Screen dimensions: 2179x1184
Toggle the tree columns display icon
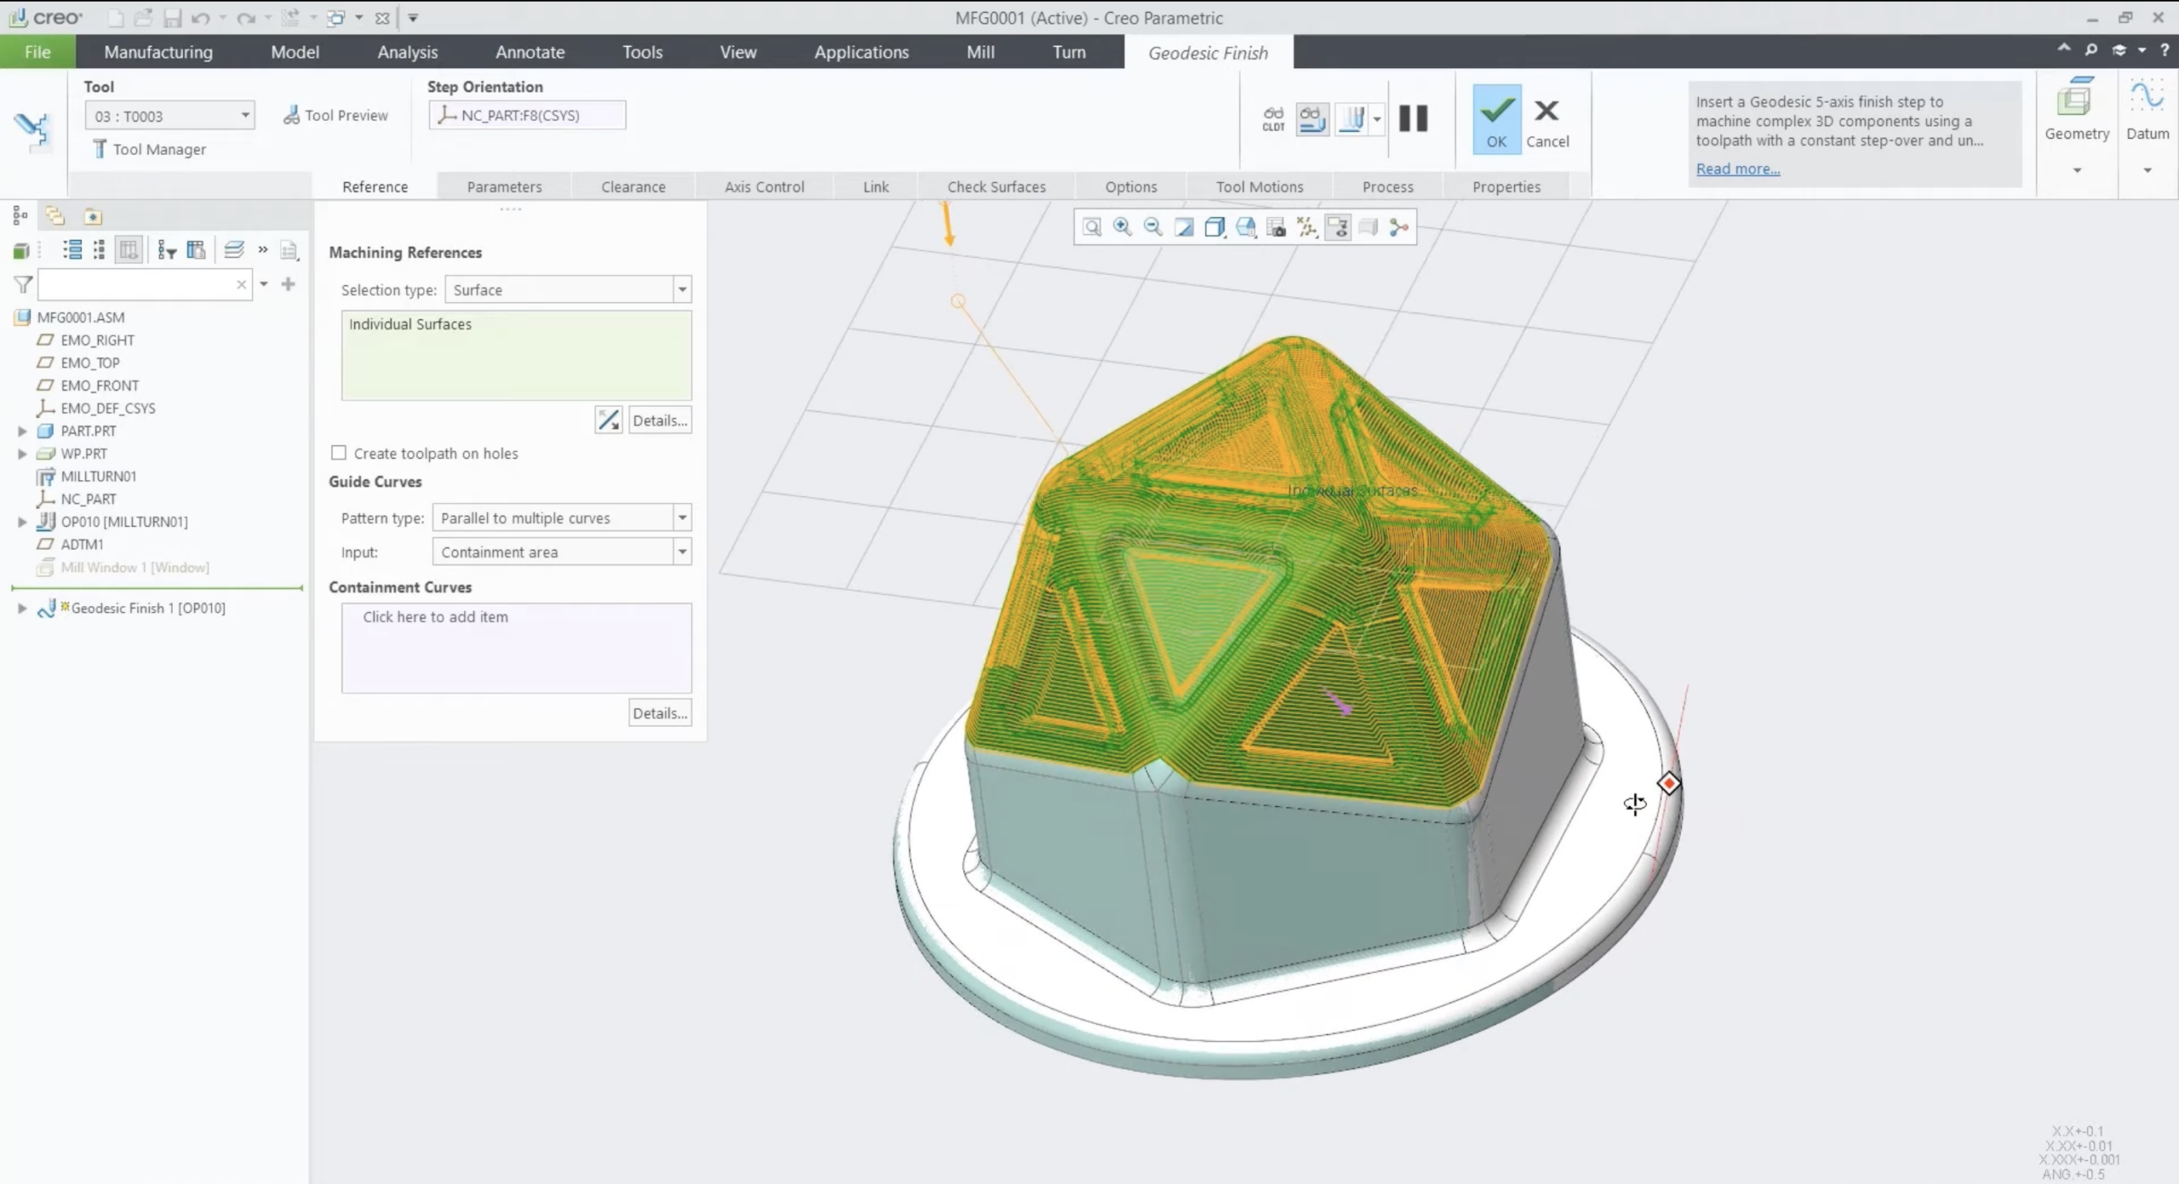pos(129,249)
